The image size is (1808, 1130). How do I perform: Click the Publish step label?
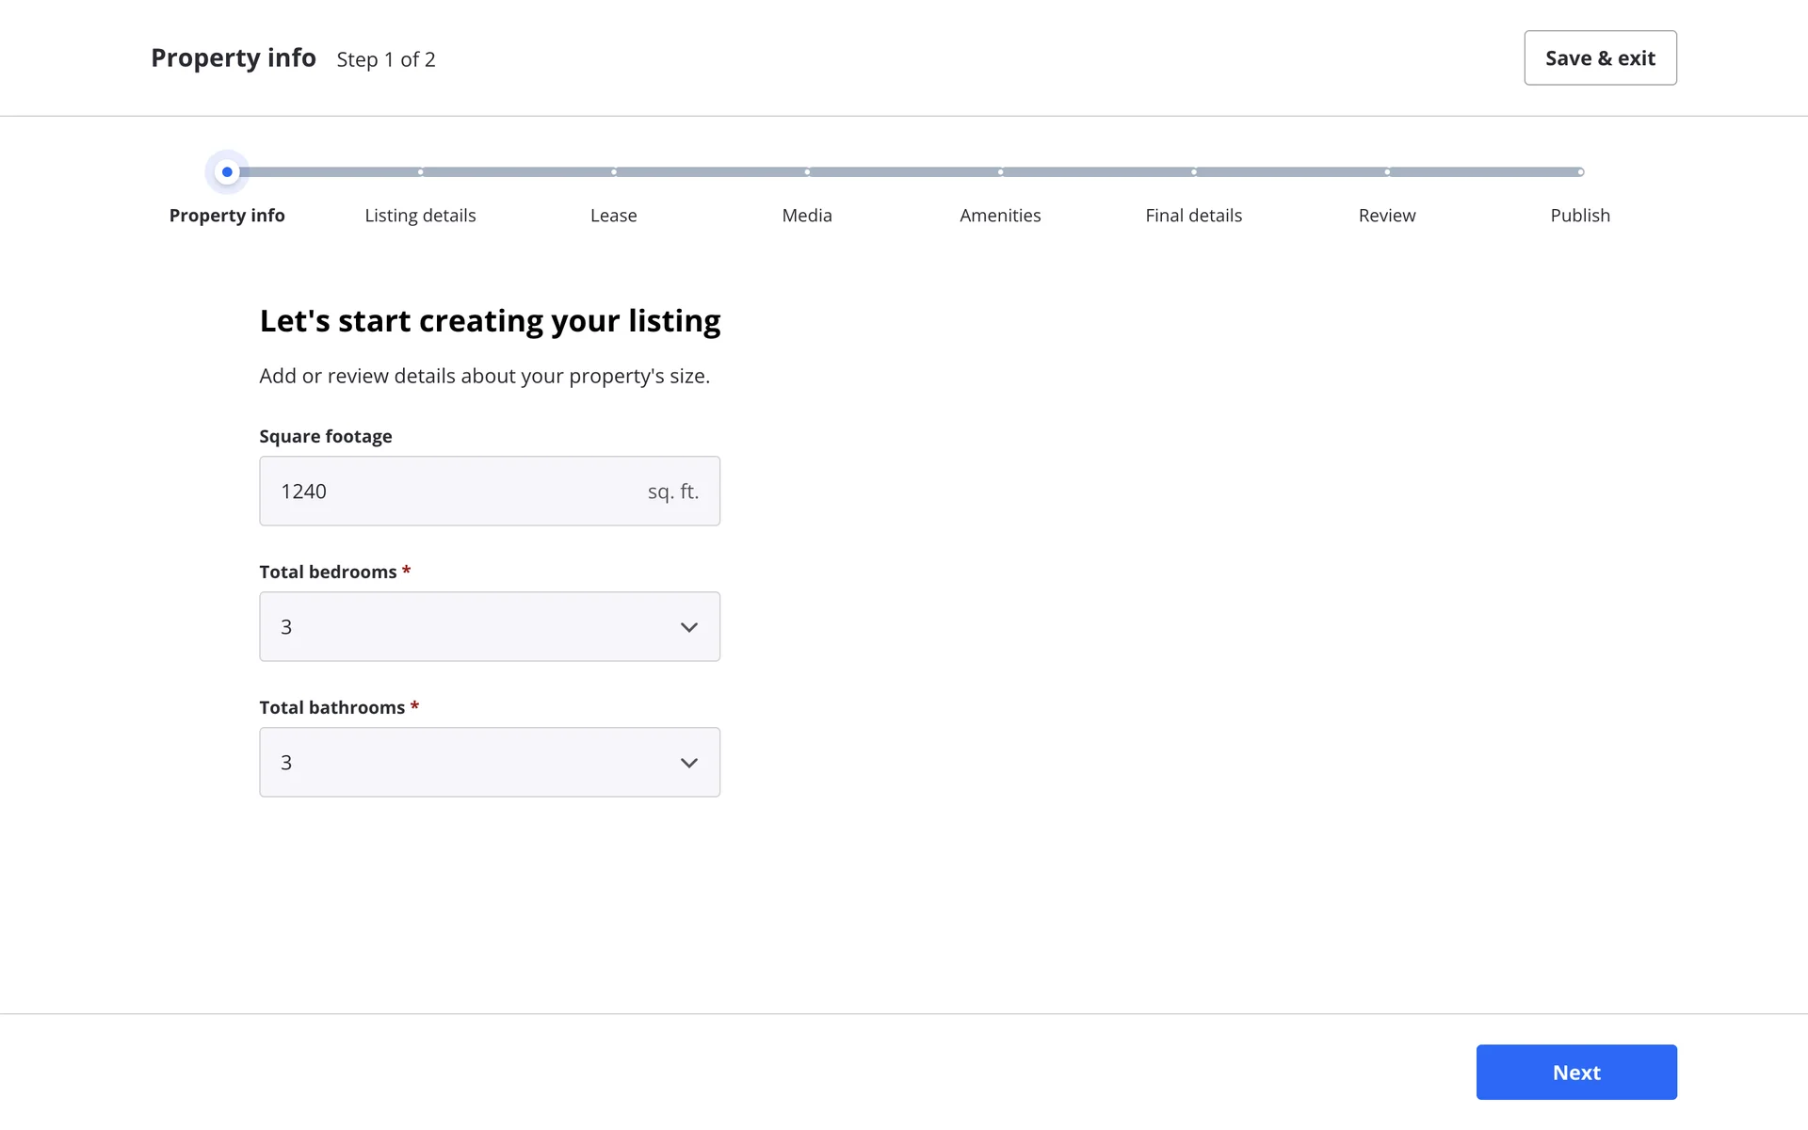[1579, 216]
